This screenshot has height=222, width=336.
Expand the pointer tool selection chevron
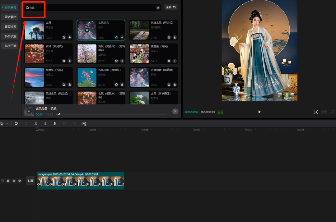click(7, 124)
